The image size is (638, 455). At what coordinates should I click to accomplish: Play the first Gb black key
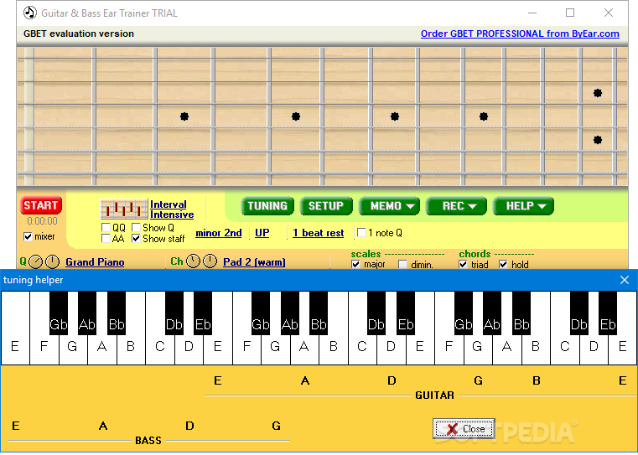[58, 313]
